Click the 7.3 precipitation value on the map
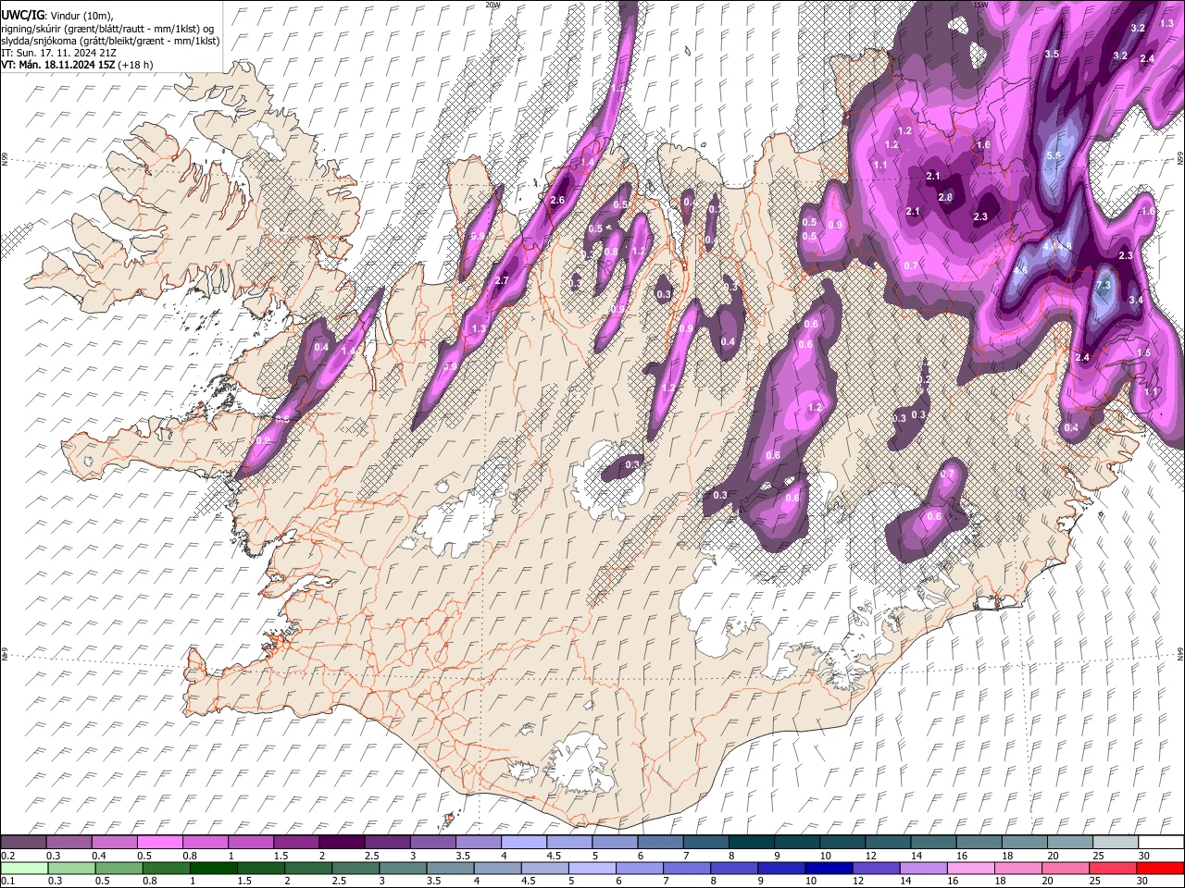1185x888 pixels. click(1103, 286)
